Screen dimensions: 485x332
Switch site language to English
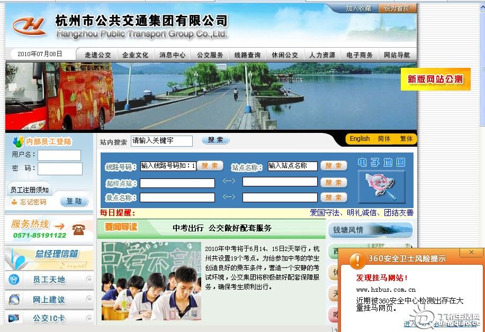click(x=360, y=139)
